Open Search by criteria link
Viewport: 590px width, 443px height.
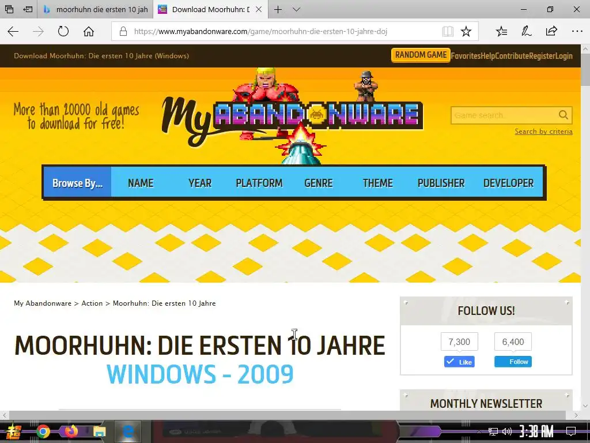point(544,132)
